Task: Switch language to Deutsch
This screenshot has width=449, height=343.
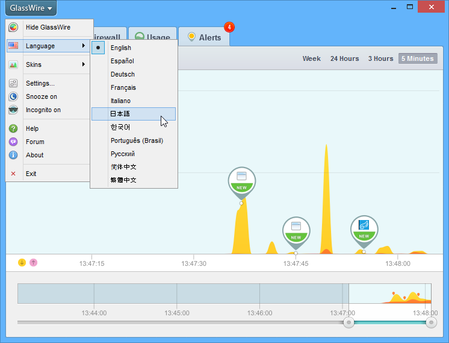Action: click(x=134, y=74)
